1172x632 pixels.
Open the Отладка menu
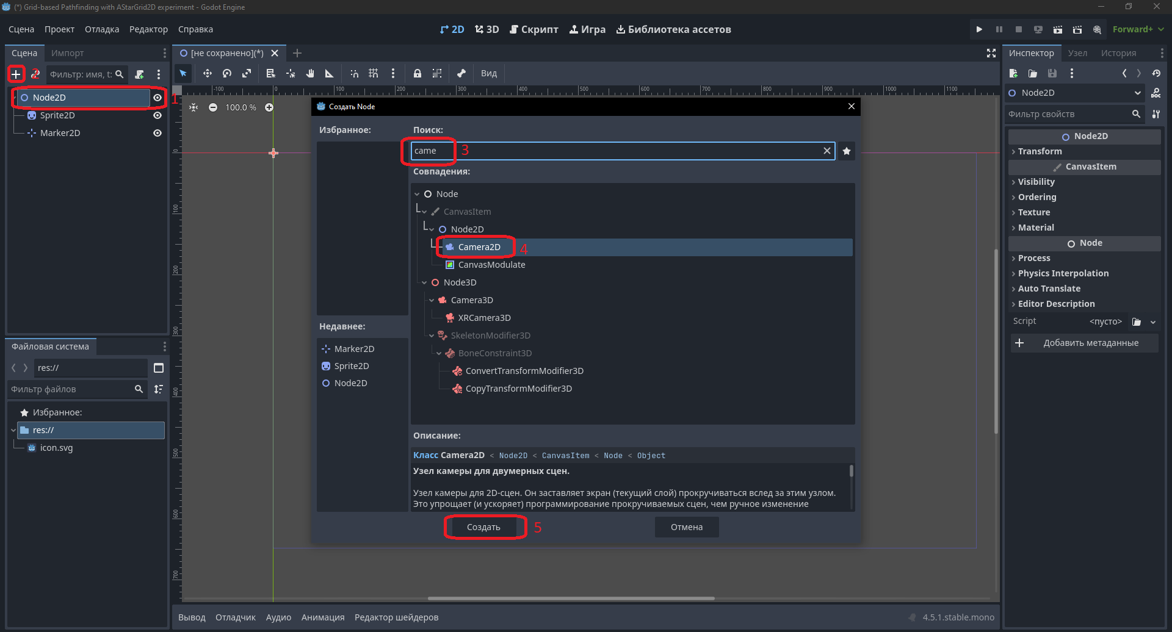[102, 29]
